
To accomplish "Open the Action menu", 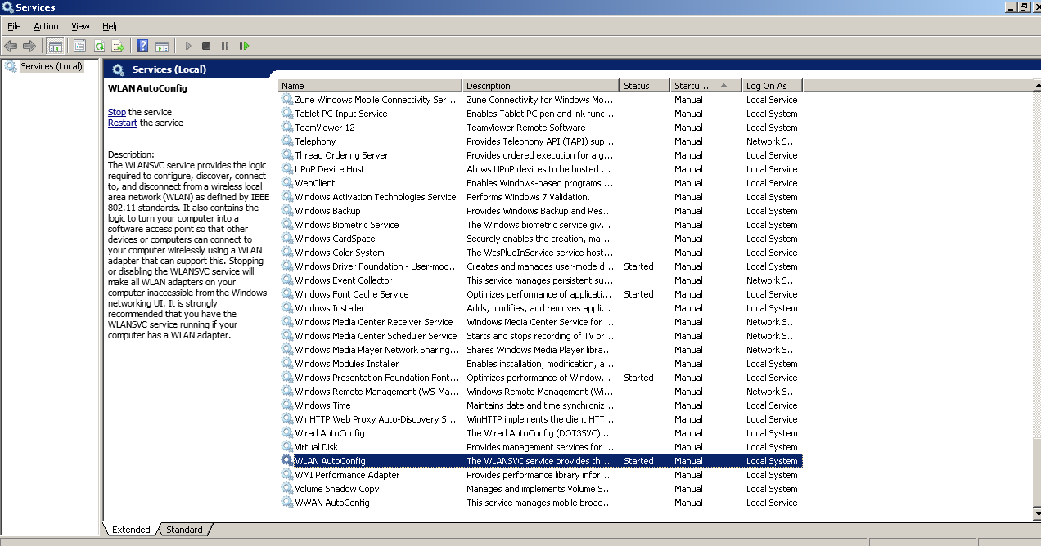I will pyautogui.click(x=46, y=26).
